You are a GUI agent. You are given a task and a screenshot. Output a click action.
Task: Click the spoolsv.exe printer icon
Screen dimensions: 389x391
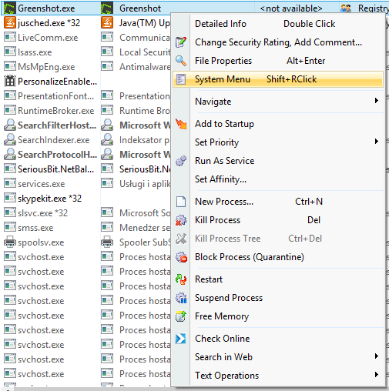pos(10,242)
